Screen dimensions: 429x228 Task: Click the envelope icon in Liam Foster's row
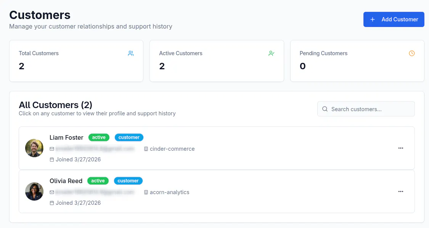tap(52, 149)
